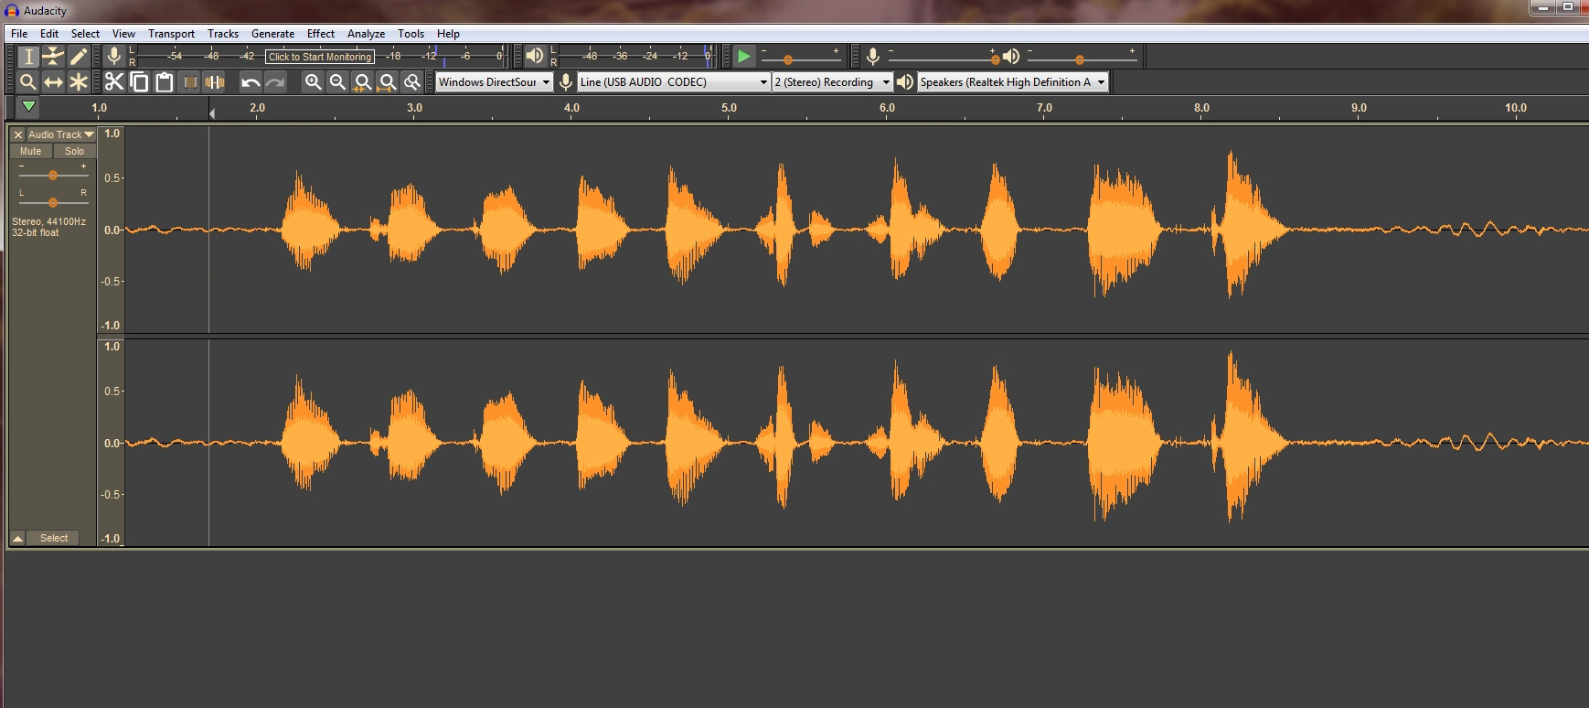Open the Windows DirectSound host dropdown
This screenshot has height=708, width=1589.
494,82
